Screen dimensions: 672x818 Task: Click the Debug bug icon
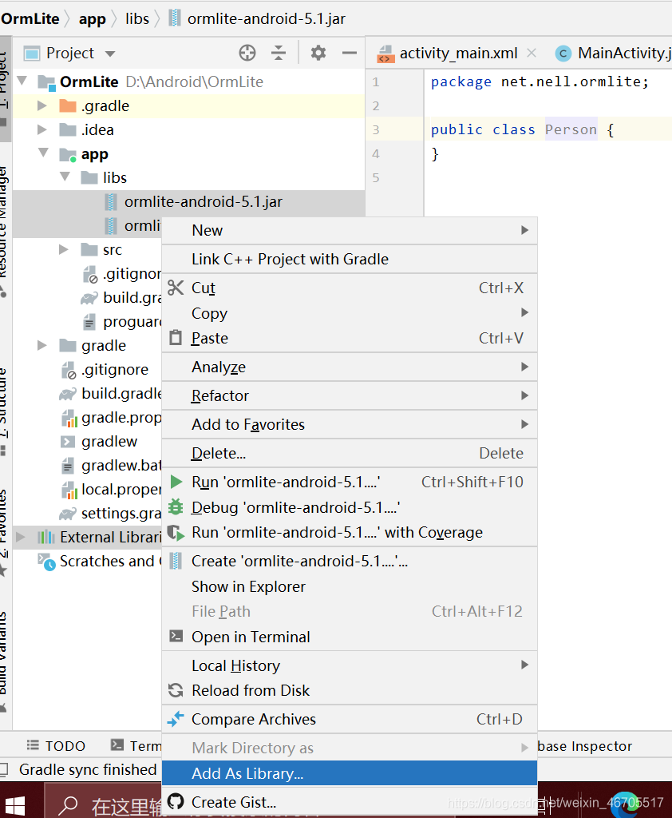(x=176, y=506)
